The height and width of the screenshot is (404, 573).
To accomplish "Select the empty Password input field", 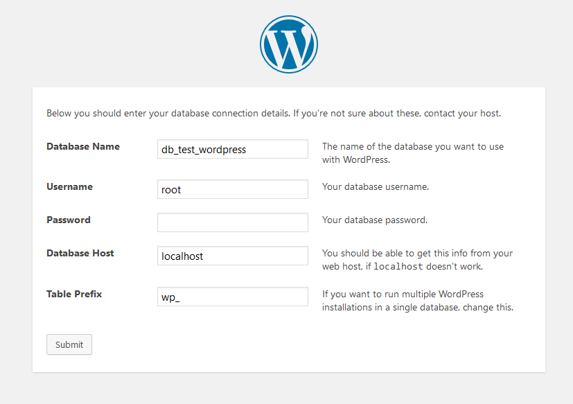I will [x=233, y=222].
